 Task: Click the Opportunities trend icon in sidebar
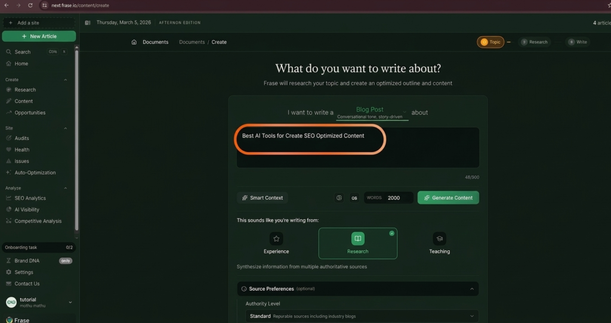[8, 113]
